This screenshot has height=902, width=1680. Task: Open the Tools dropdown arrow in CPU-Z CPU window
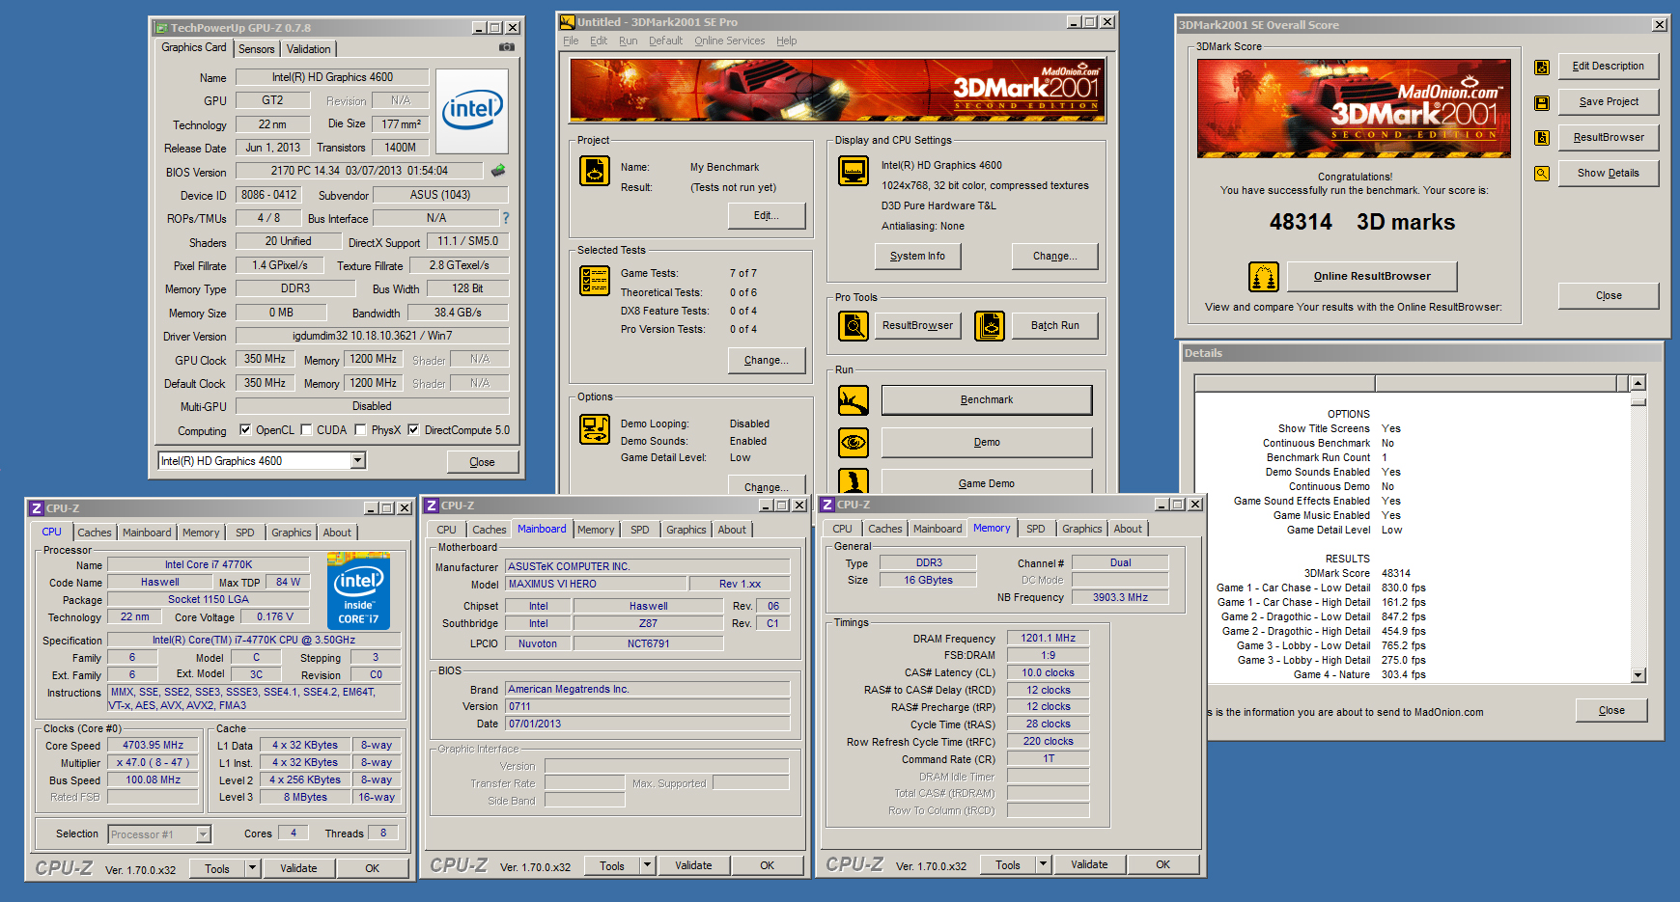252,868
